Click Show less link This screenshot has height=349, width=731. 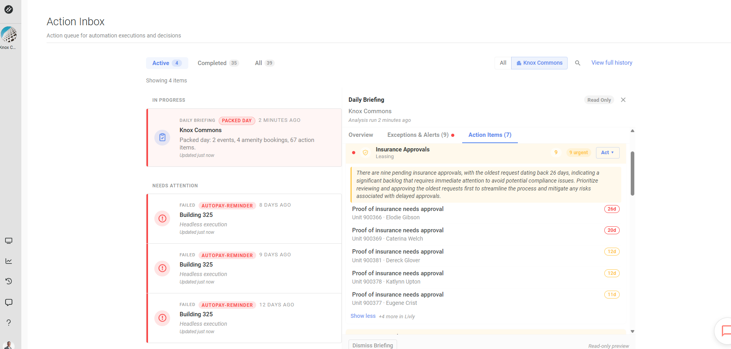click(363, 316)
